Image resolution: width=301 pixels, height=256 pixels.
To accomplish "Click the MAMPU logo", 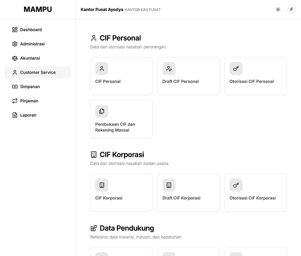I will (x=38, y=9).
